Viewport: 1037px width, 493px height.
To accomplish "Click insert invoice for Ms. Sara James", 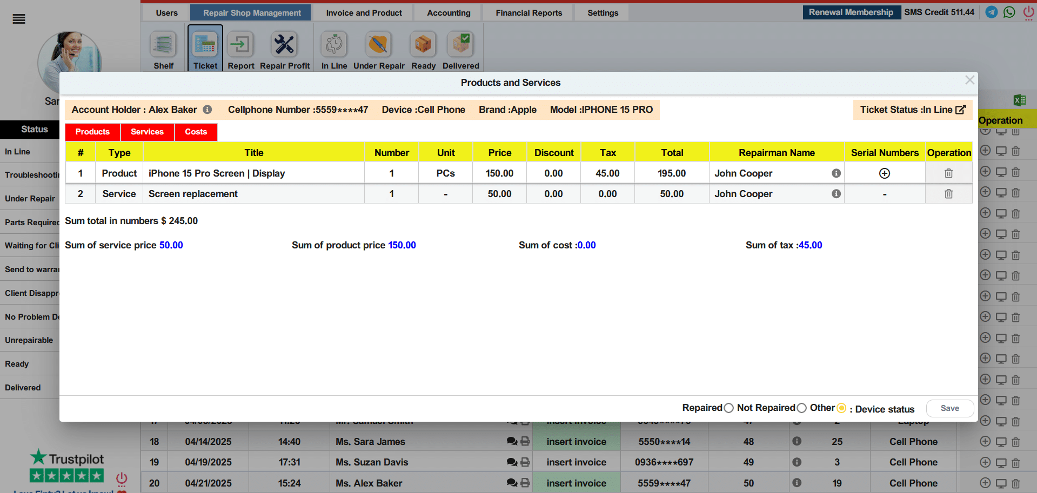I will (576, 442).
